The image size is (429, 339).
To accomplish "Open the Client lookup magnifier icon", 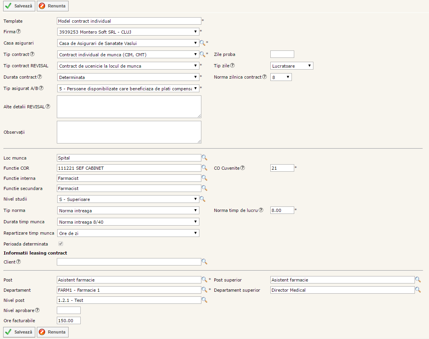I will click(x=204, y=262).
